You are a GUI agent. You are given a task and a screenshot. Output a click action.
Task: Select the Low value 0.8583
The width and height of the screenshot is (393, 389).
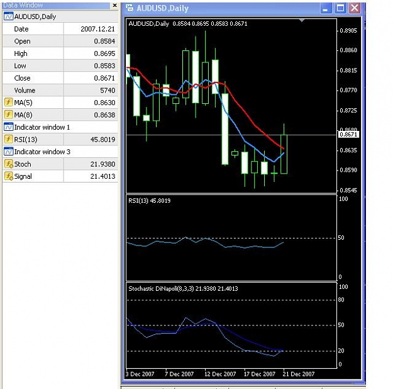click(104, 65)
